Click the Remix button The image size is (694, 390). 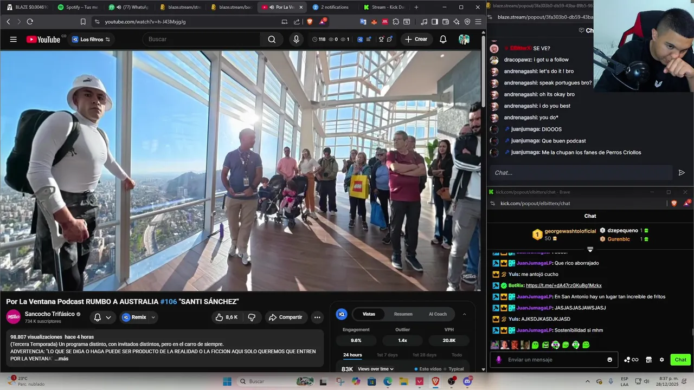tap(134, 317)
